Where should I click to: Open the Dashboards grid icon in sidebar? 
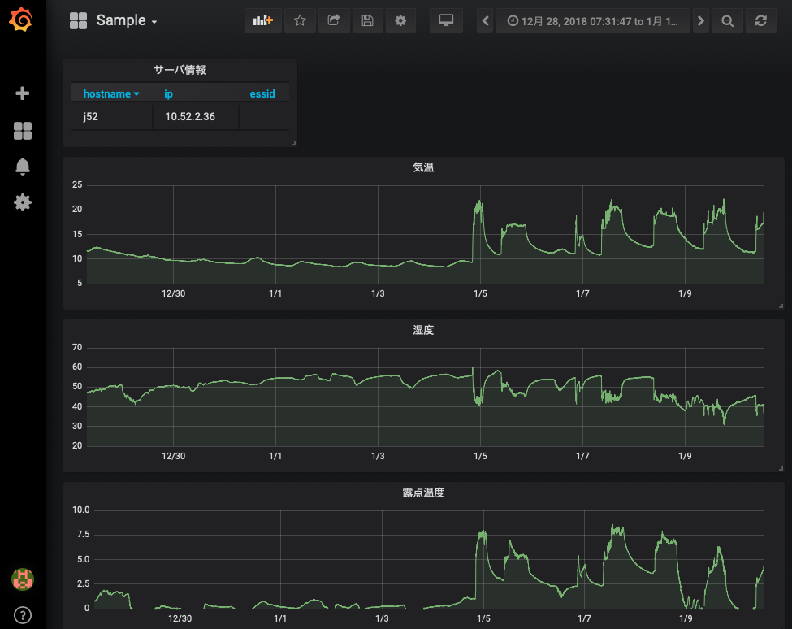click(23, 131)
